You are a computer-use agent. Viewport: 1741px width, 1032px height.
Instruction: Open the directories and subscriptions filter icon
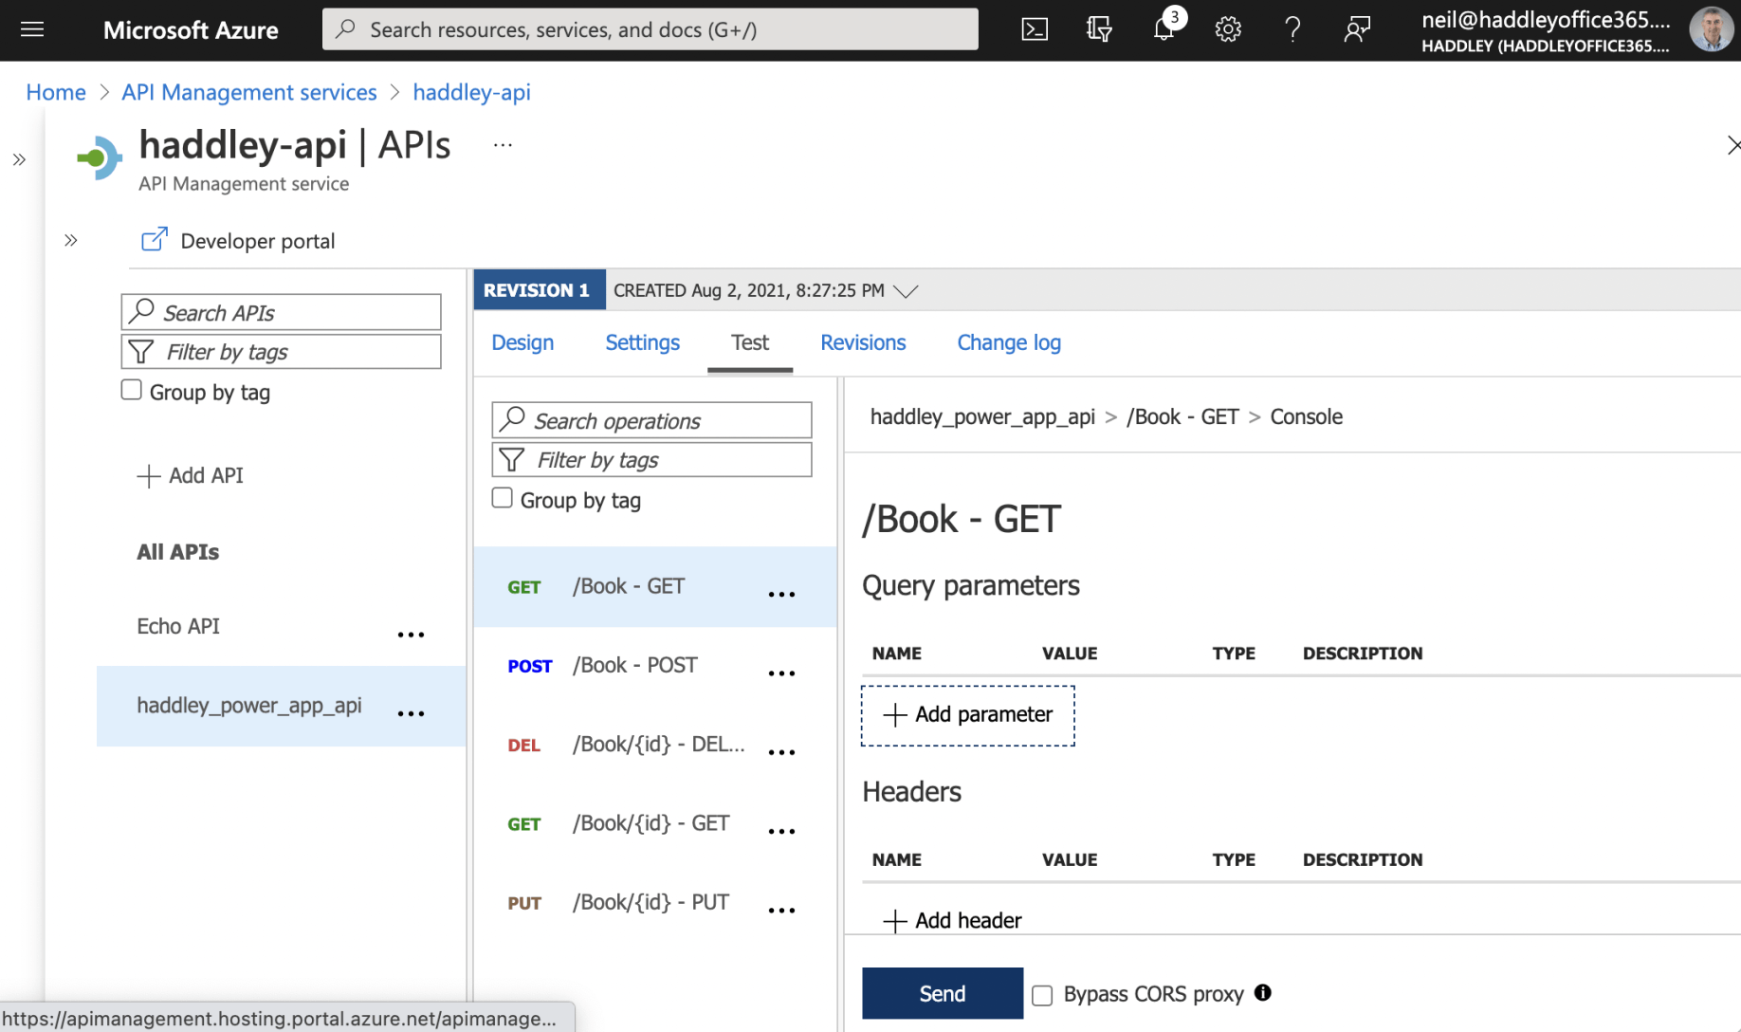coord(1099,29)
